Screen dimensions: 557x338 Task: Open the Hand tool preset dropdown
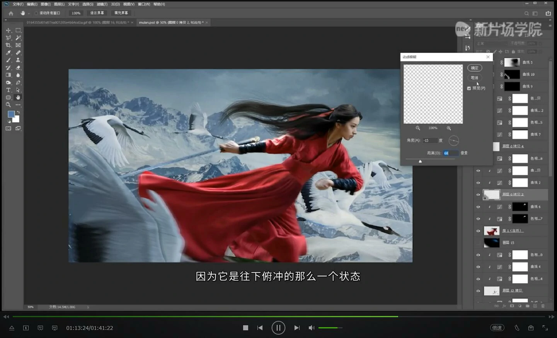(29, 14)
